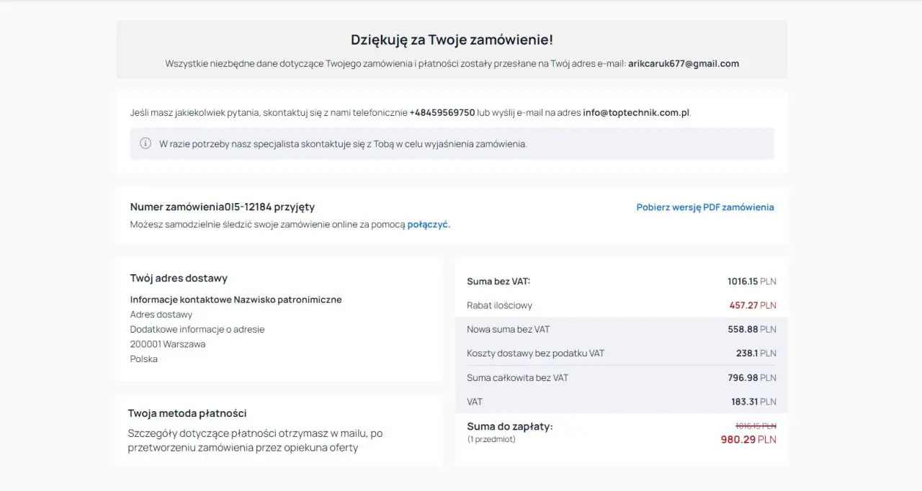Download the PDF version of the order
The image size is (922, 491).
pos(704,207)
